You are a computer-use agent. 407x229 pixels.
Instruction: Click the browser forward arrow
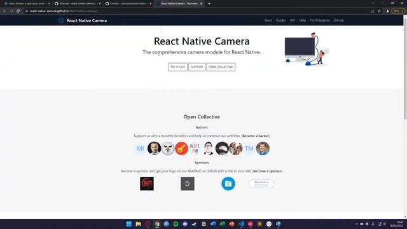tap(11, 11)
